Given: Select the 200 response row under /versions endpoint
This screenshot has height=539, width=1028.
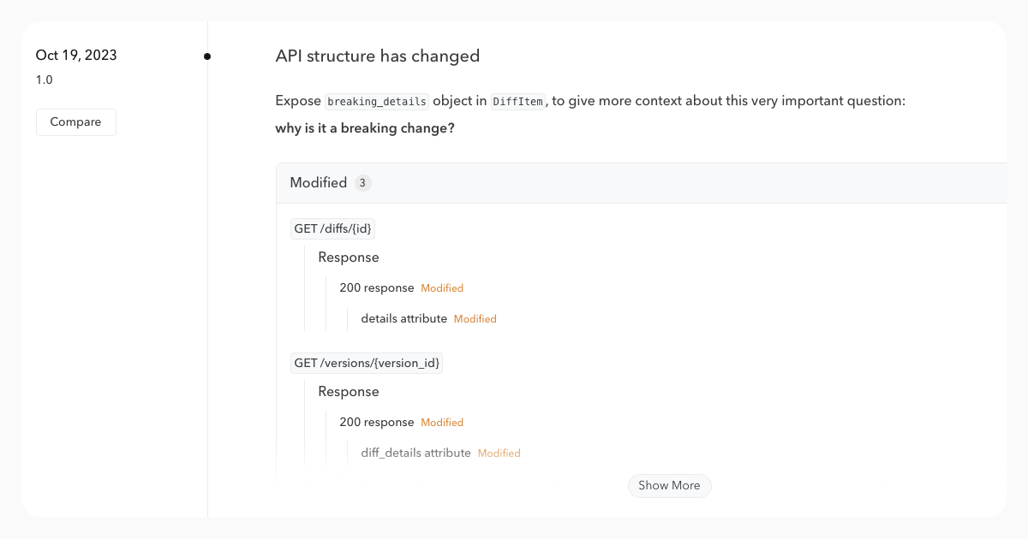Looking at the screenshot, I should point(376,422).
